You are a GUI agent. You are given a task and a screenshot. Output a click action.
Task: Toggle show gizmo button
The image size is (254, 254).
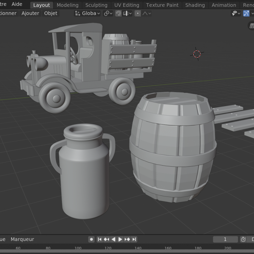(246, 14)
